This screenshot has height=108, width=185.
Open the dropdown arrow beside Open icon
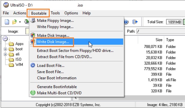coord(20,22)
